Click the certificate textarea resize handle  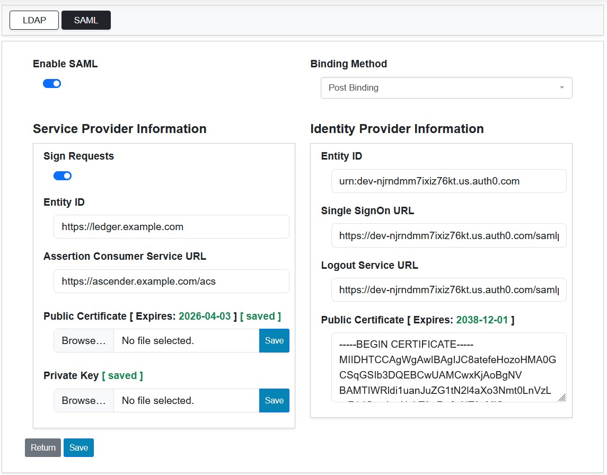[x=562, y=398]
